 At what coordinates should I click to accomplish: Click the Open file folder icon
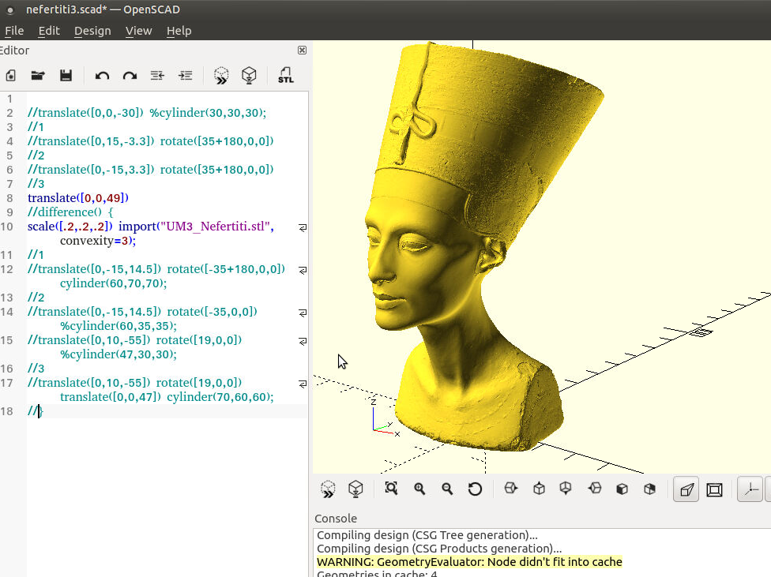(38, 75)
